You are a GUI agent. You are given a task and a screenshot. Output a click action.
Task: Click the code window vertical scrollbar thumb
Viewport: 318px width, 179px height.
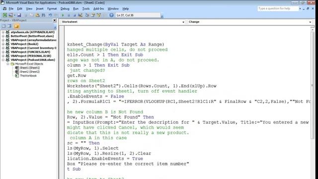pos(313,85)
